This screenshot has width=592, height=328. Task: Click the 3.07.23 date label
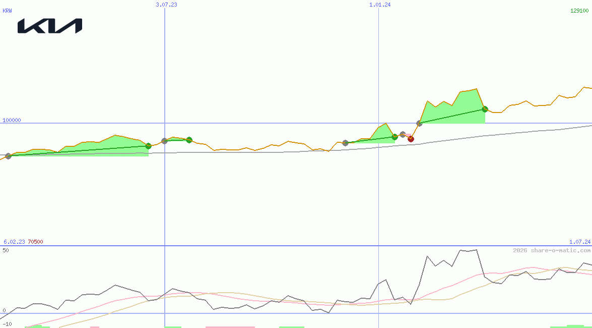[166, 5]
